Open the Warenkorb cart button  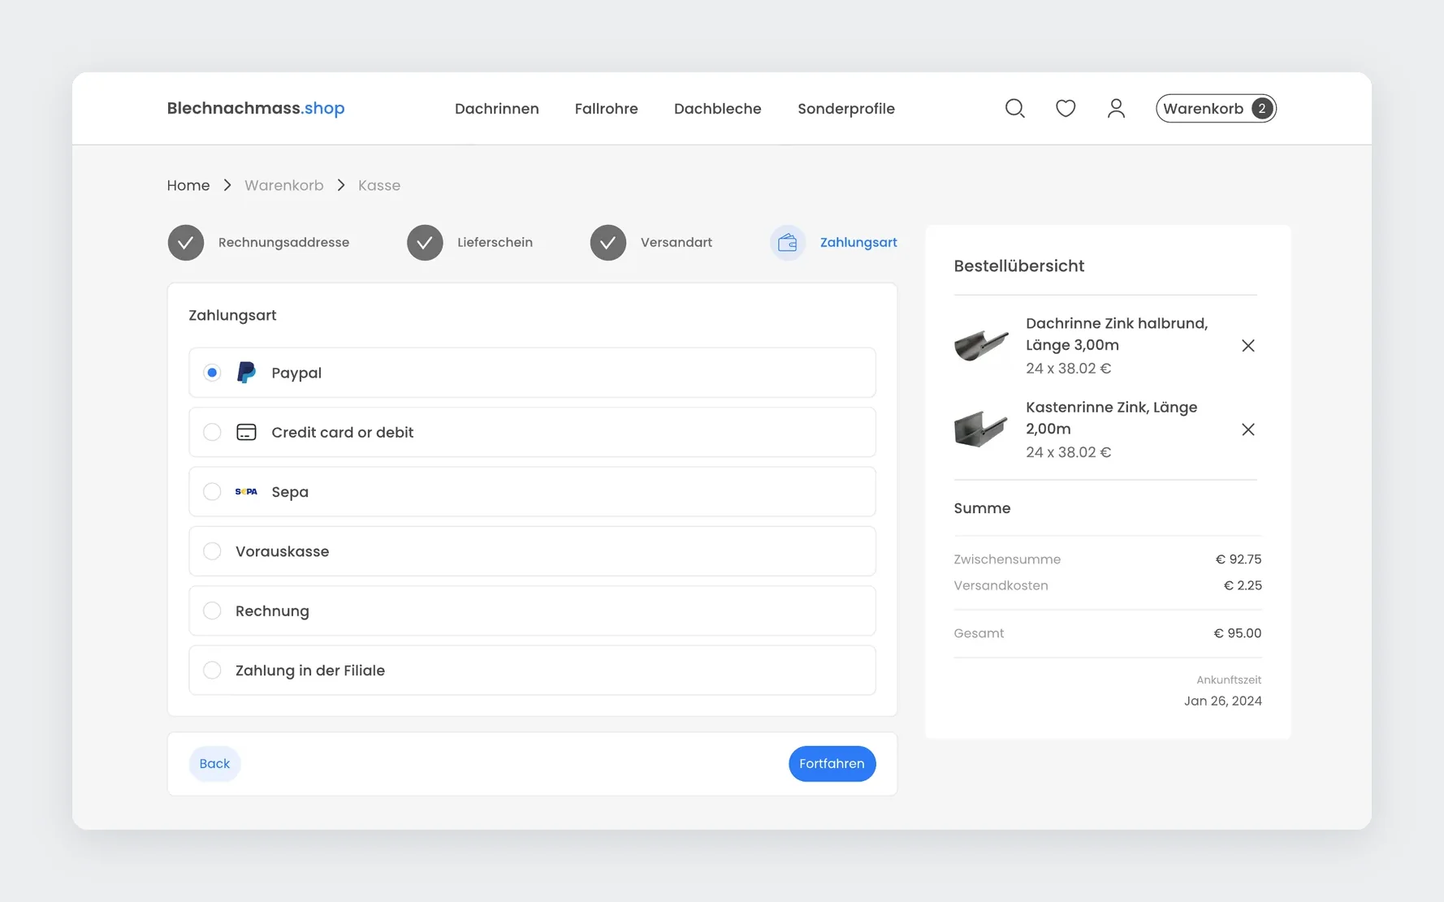[1215, 108]
